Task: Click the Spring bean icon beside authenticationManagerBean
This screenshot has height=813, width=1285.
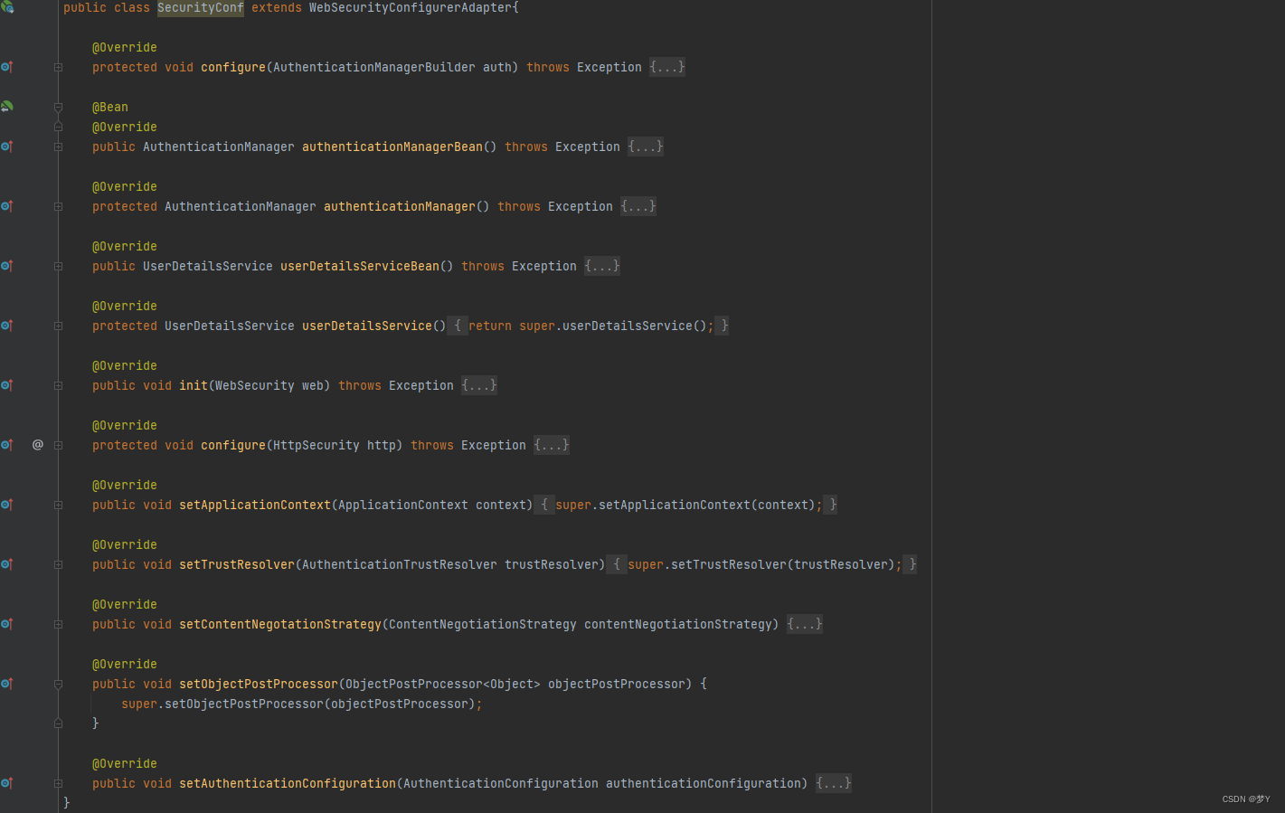Action: pyautogui.click(x=6, y=106)
